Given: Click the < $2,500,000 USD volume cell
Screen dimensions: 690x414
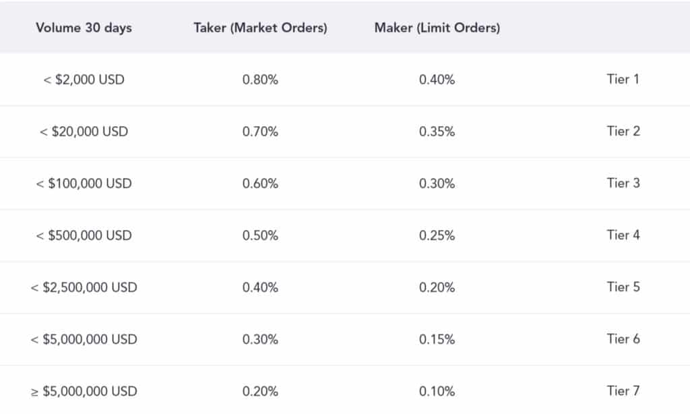Looking at the screenshot, I should tap(84, 287).
